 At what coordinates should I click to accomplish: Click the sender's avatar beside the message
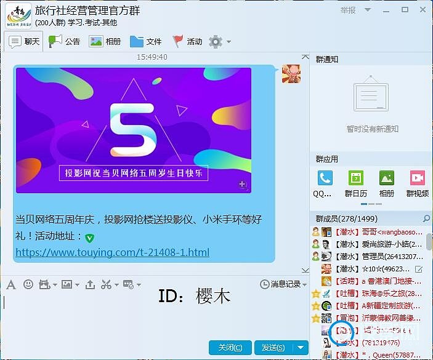(291, 74)
